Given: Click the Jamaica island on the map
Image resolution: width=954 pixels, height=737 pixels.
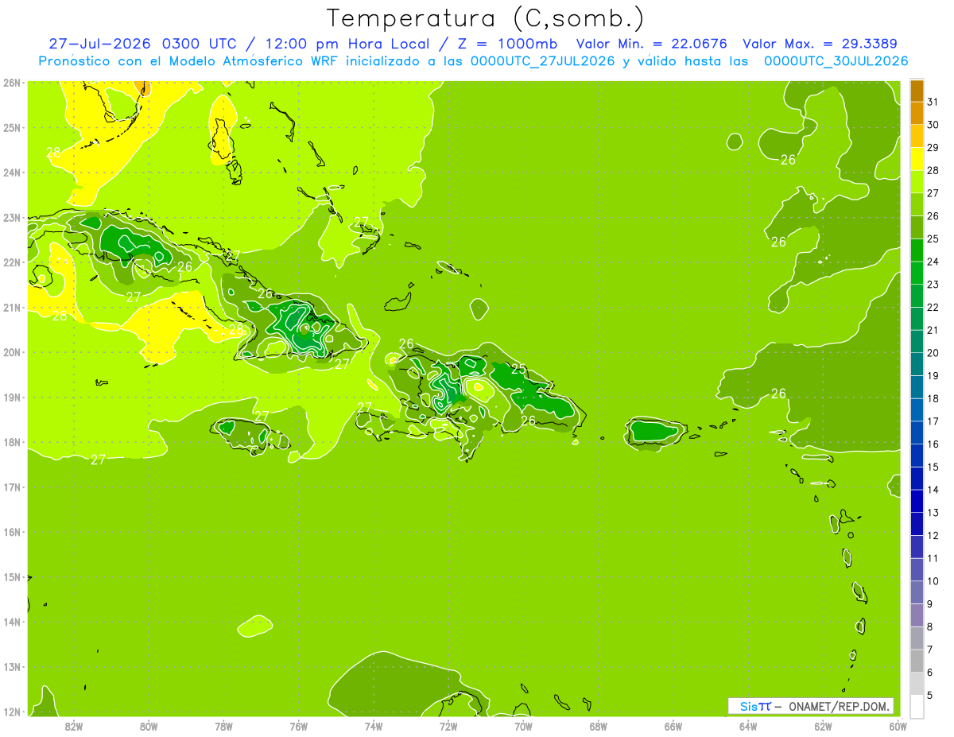Looking at the screenshot, I should click(x=252, y=434).
